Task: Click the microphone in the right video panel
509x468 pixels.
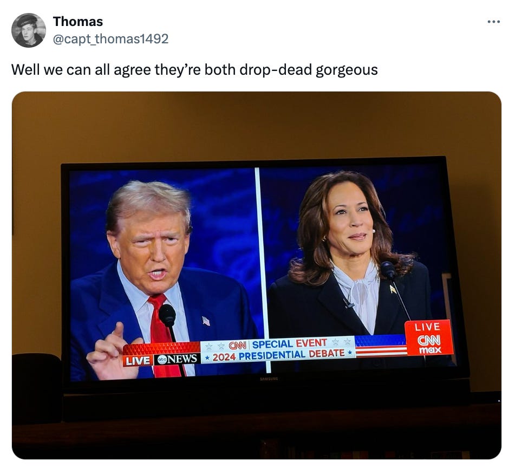Action: [x=388, y=270]
